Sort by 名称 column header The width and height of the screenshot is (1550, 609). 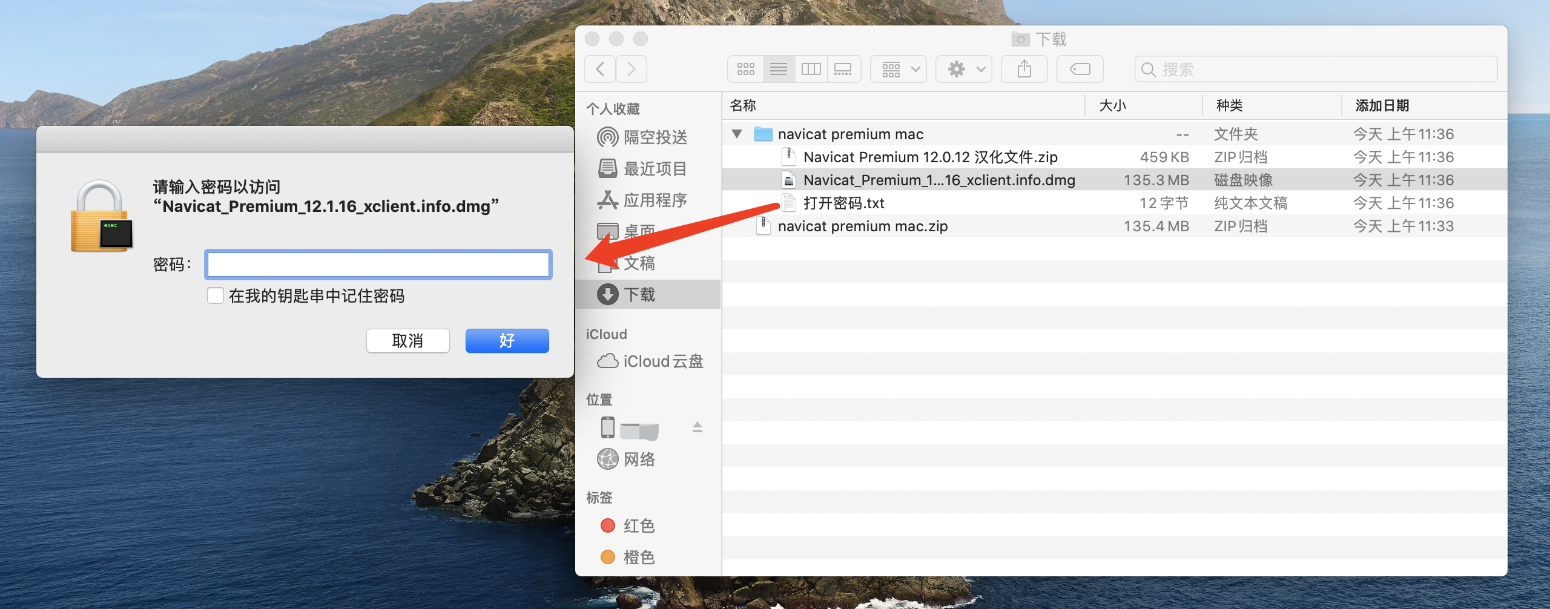coord(903,106)
